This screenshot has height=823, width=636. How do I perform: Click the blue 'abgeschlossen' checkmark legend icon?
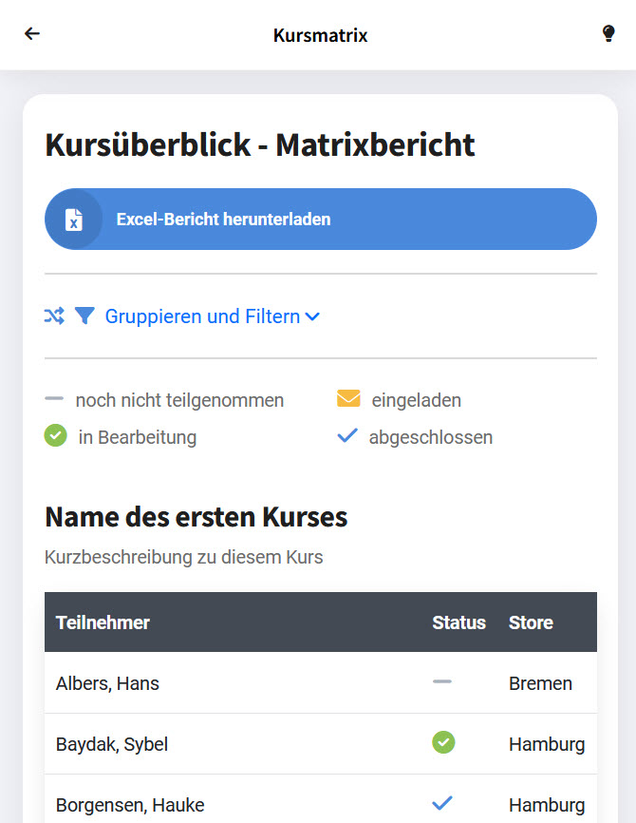tap(347, 437)
